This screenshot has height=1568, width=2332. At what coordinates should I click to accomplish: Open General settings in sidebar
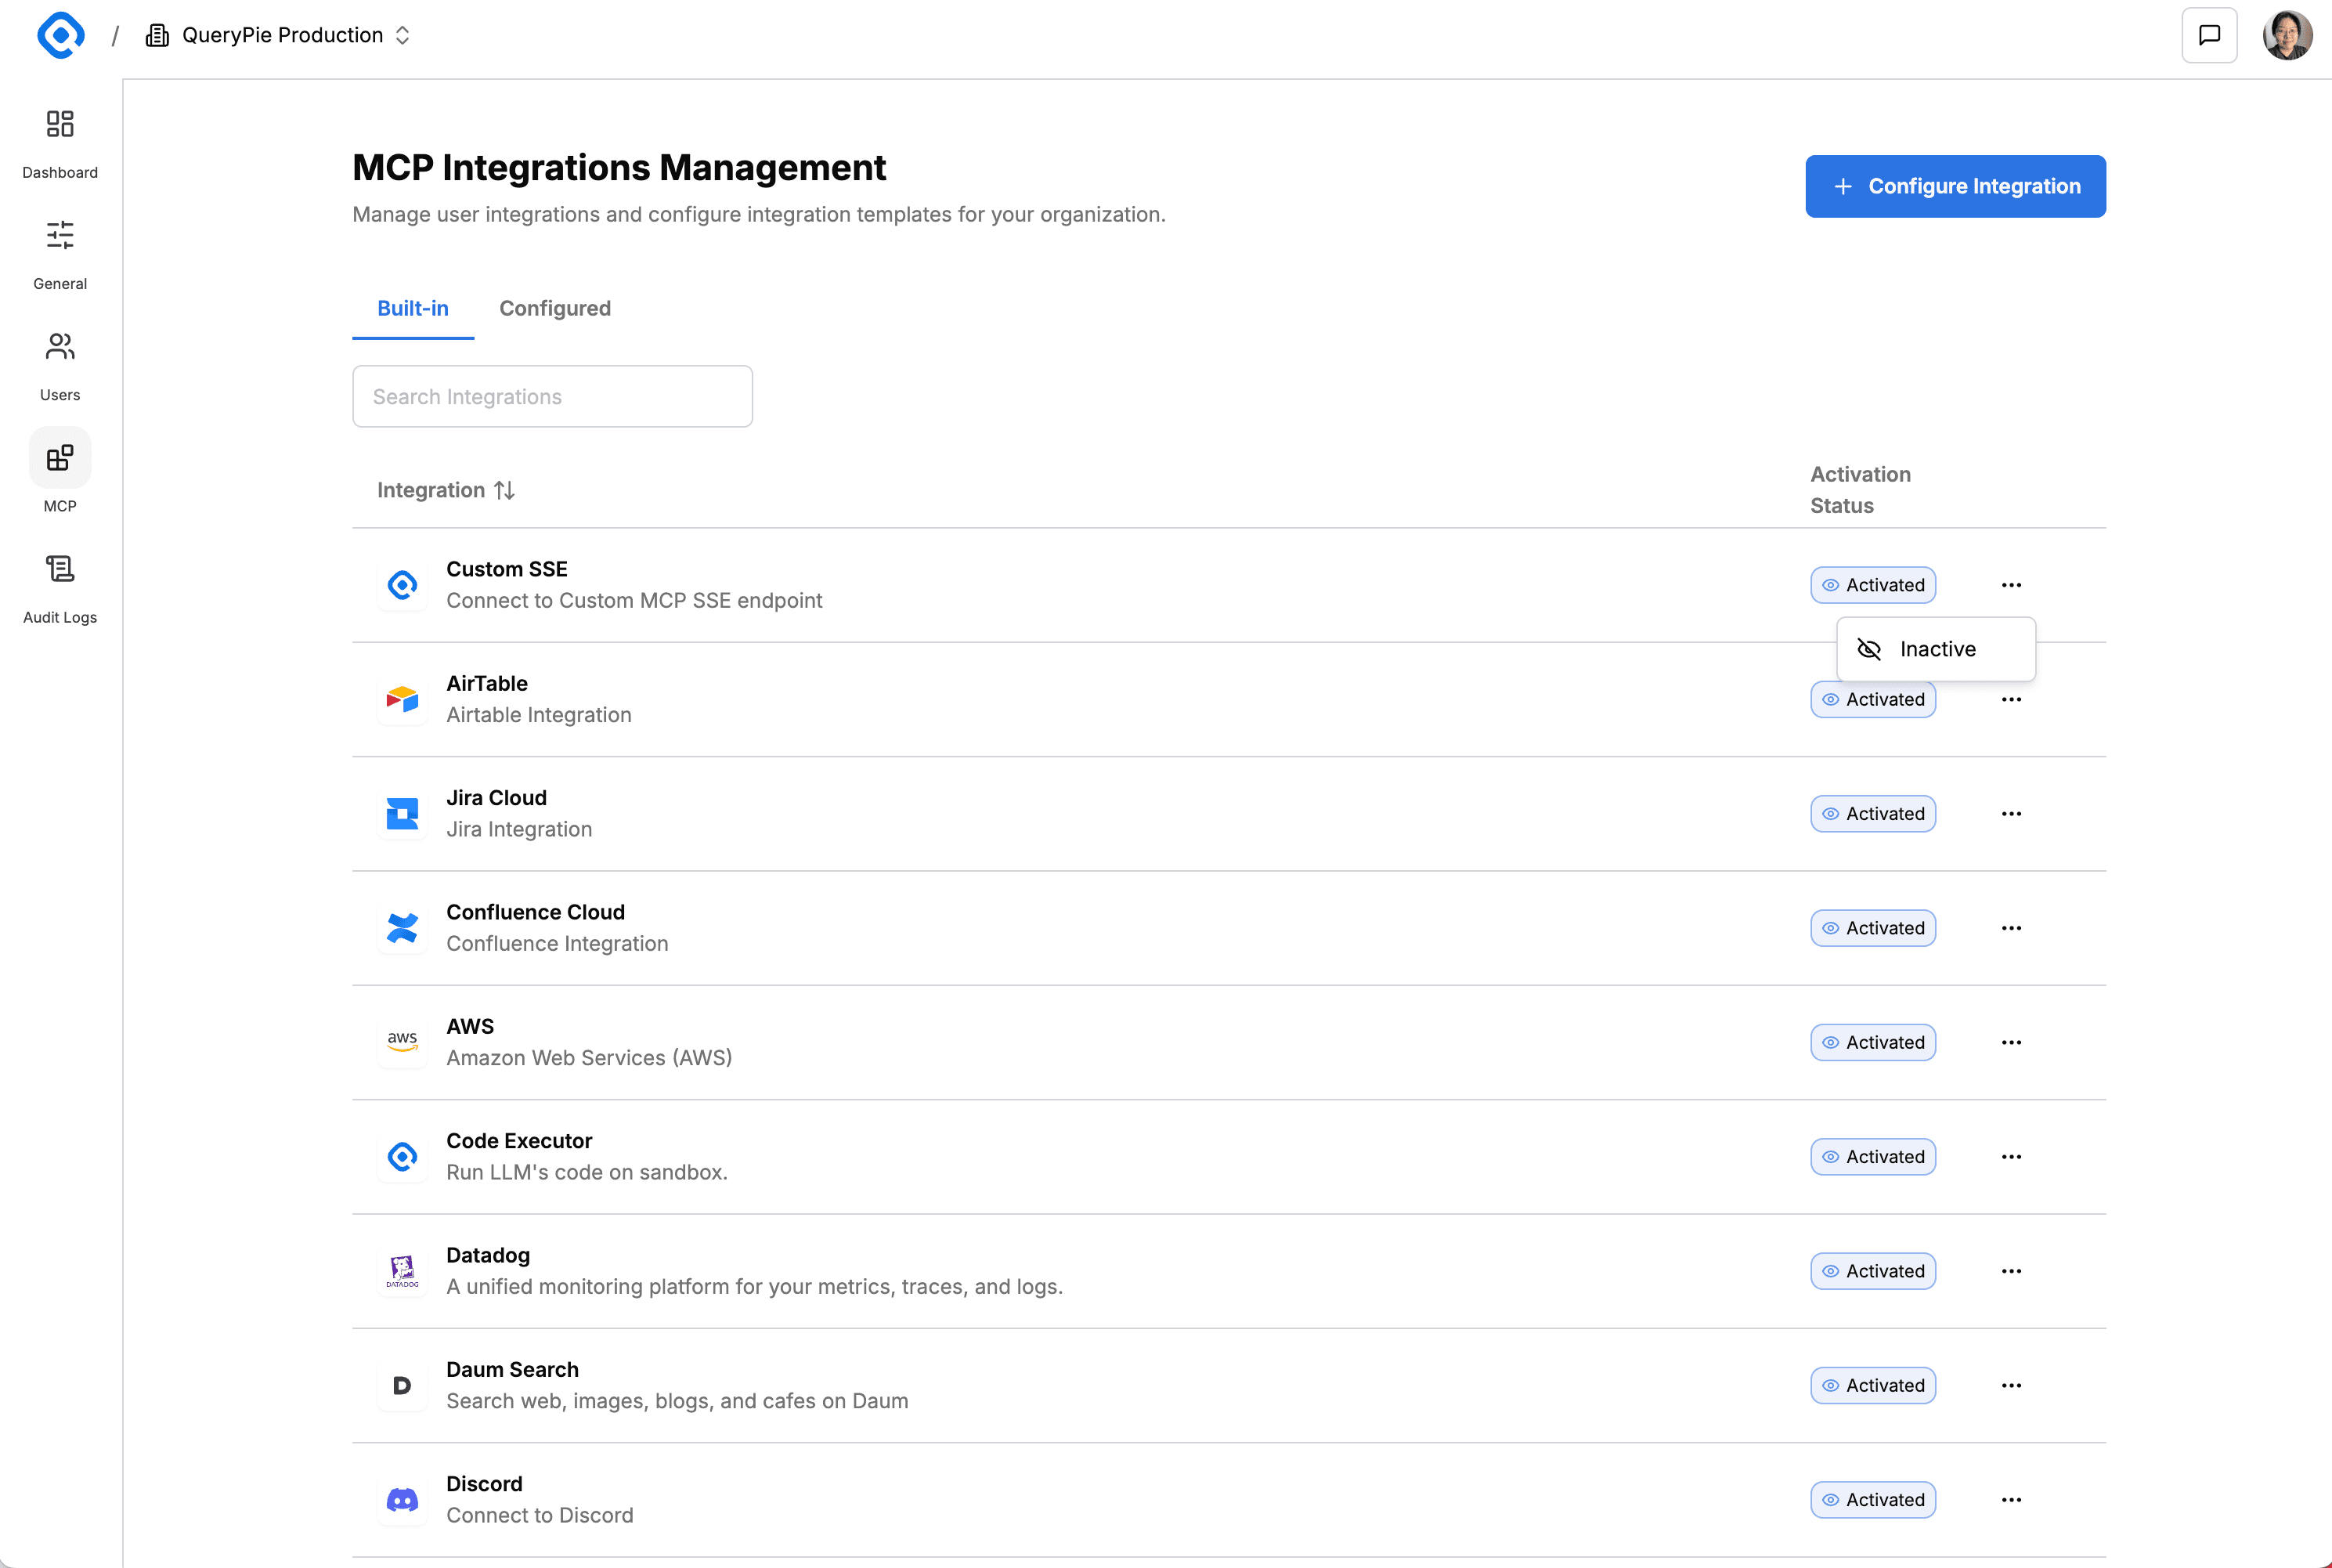pos(60,235)
